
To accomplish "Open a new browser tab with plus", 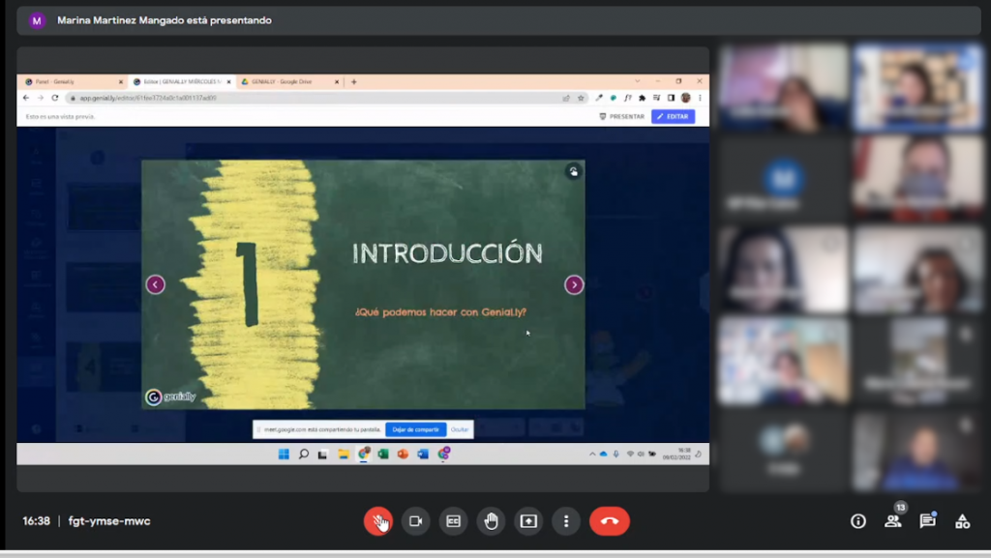I will (354, 82).
